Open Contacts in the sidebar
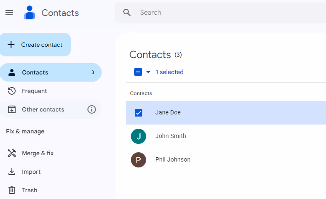Screen dimensions: 326x199 click(x=51, y=72)
